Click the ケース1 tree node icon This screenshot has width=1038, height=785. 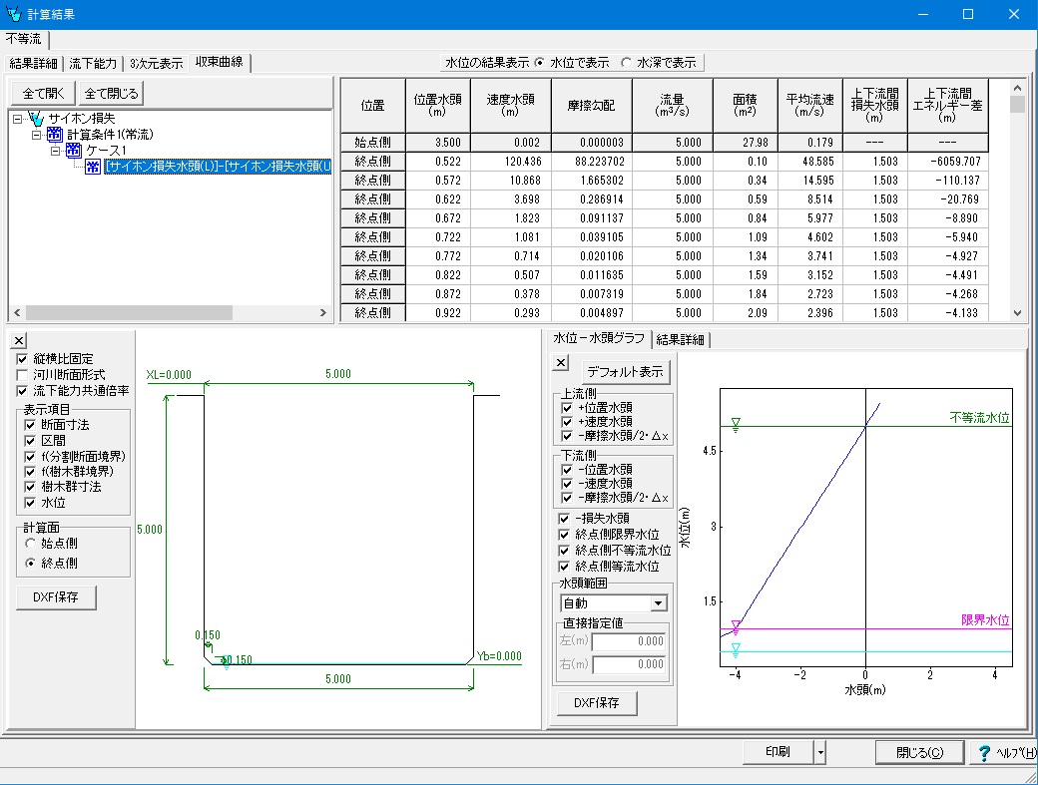pyautogui.click(x=73, y=151)
